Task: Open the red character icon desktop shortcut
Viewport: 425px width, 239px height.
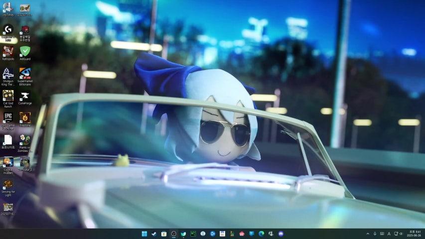Action: pos(25,33)
